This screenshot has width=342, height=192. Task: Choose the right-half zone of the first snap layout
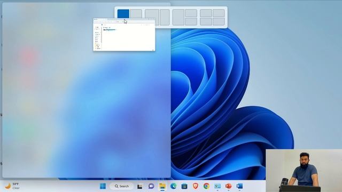136,13
